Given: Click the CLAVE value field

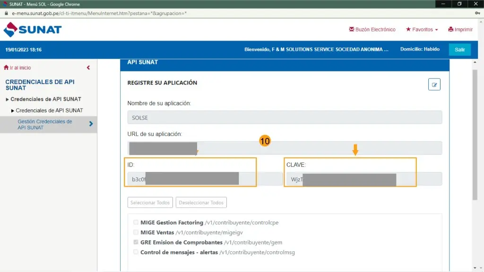Looking at the screenshot, I should pos(364,179).
